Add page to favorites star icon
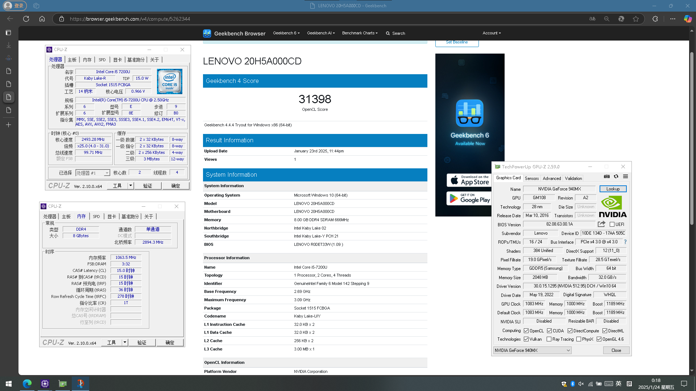This screenshot has width=696, height=391. [636, 19]
